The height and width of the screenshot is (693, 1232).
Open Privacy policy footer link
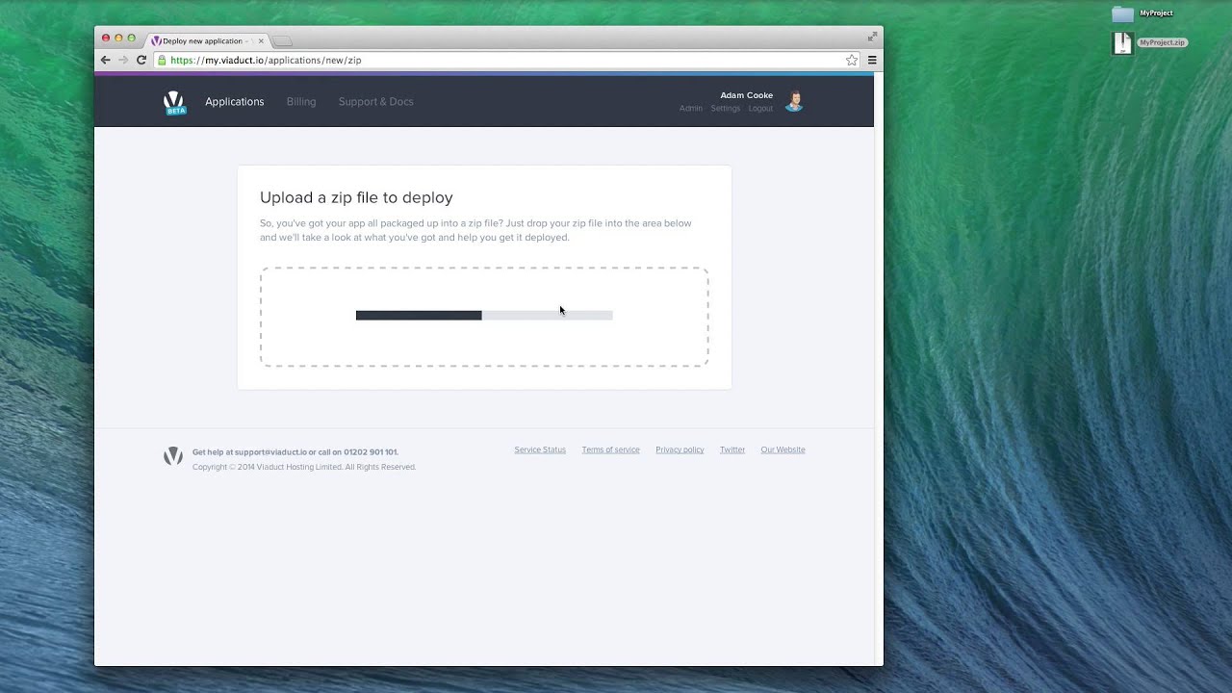pos(680,449)
